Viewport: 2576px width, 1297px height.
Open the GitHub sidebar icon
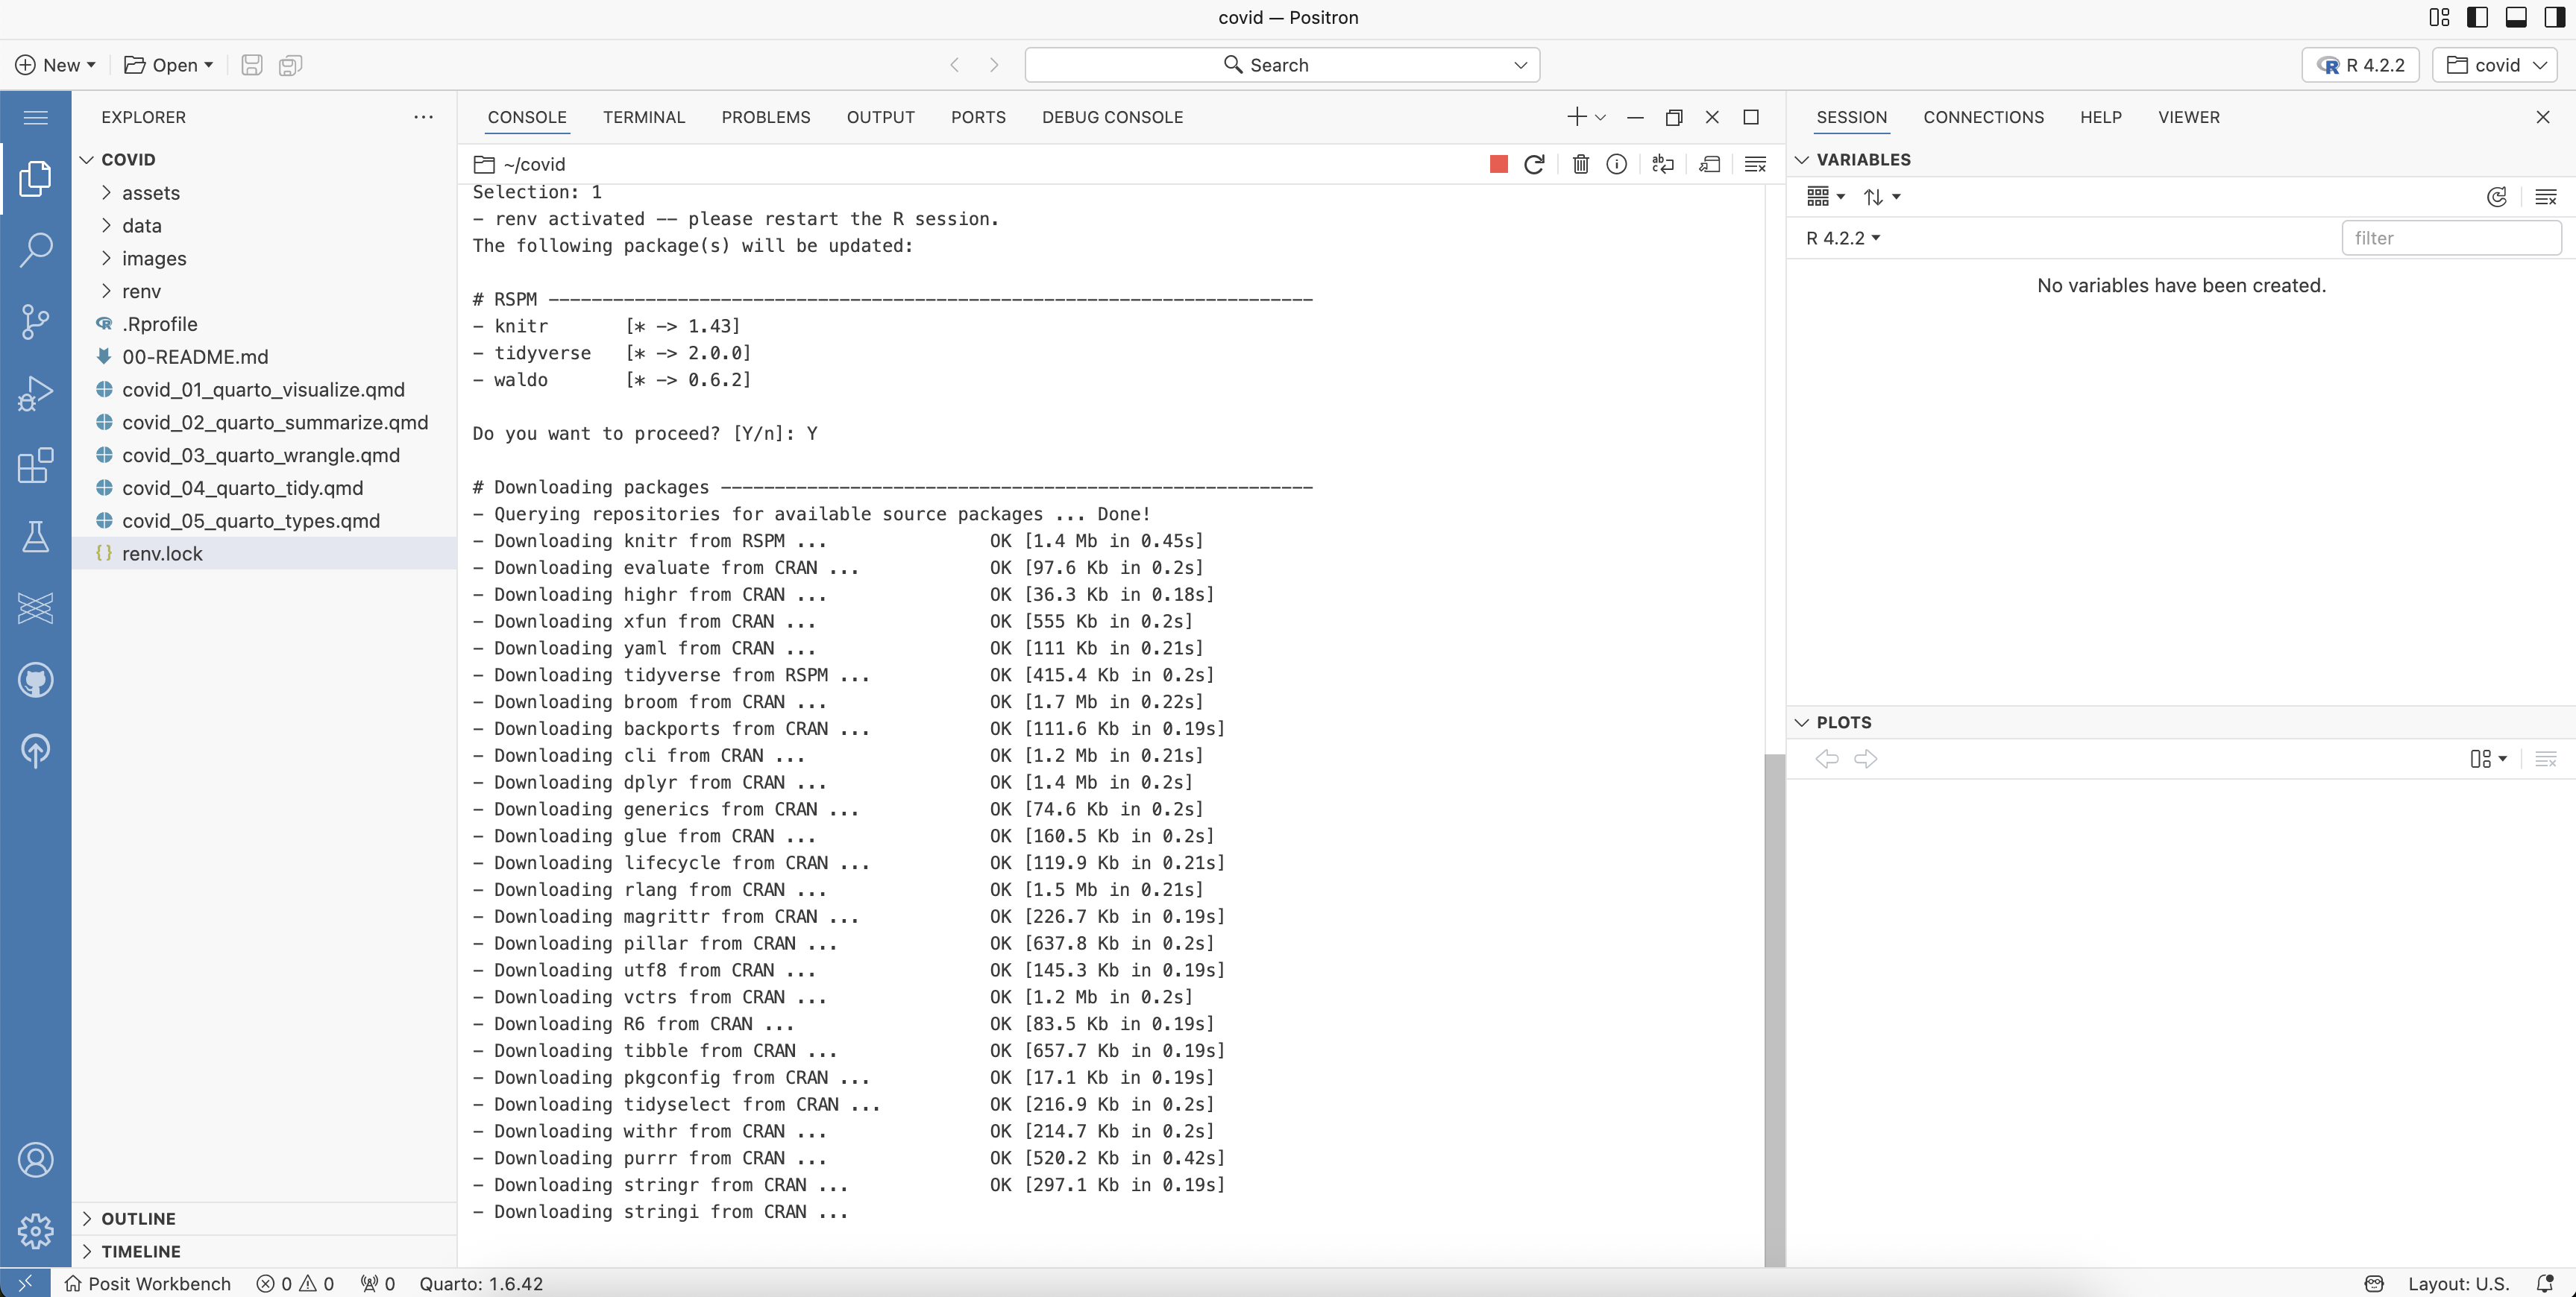point(35,680)
